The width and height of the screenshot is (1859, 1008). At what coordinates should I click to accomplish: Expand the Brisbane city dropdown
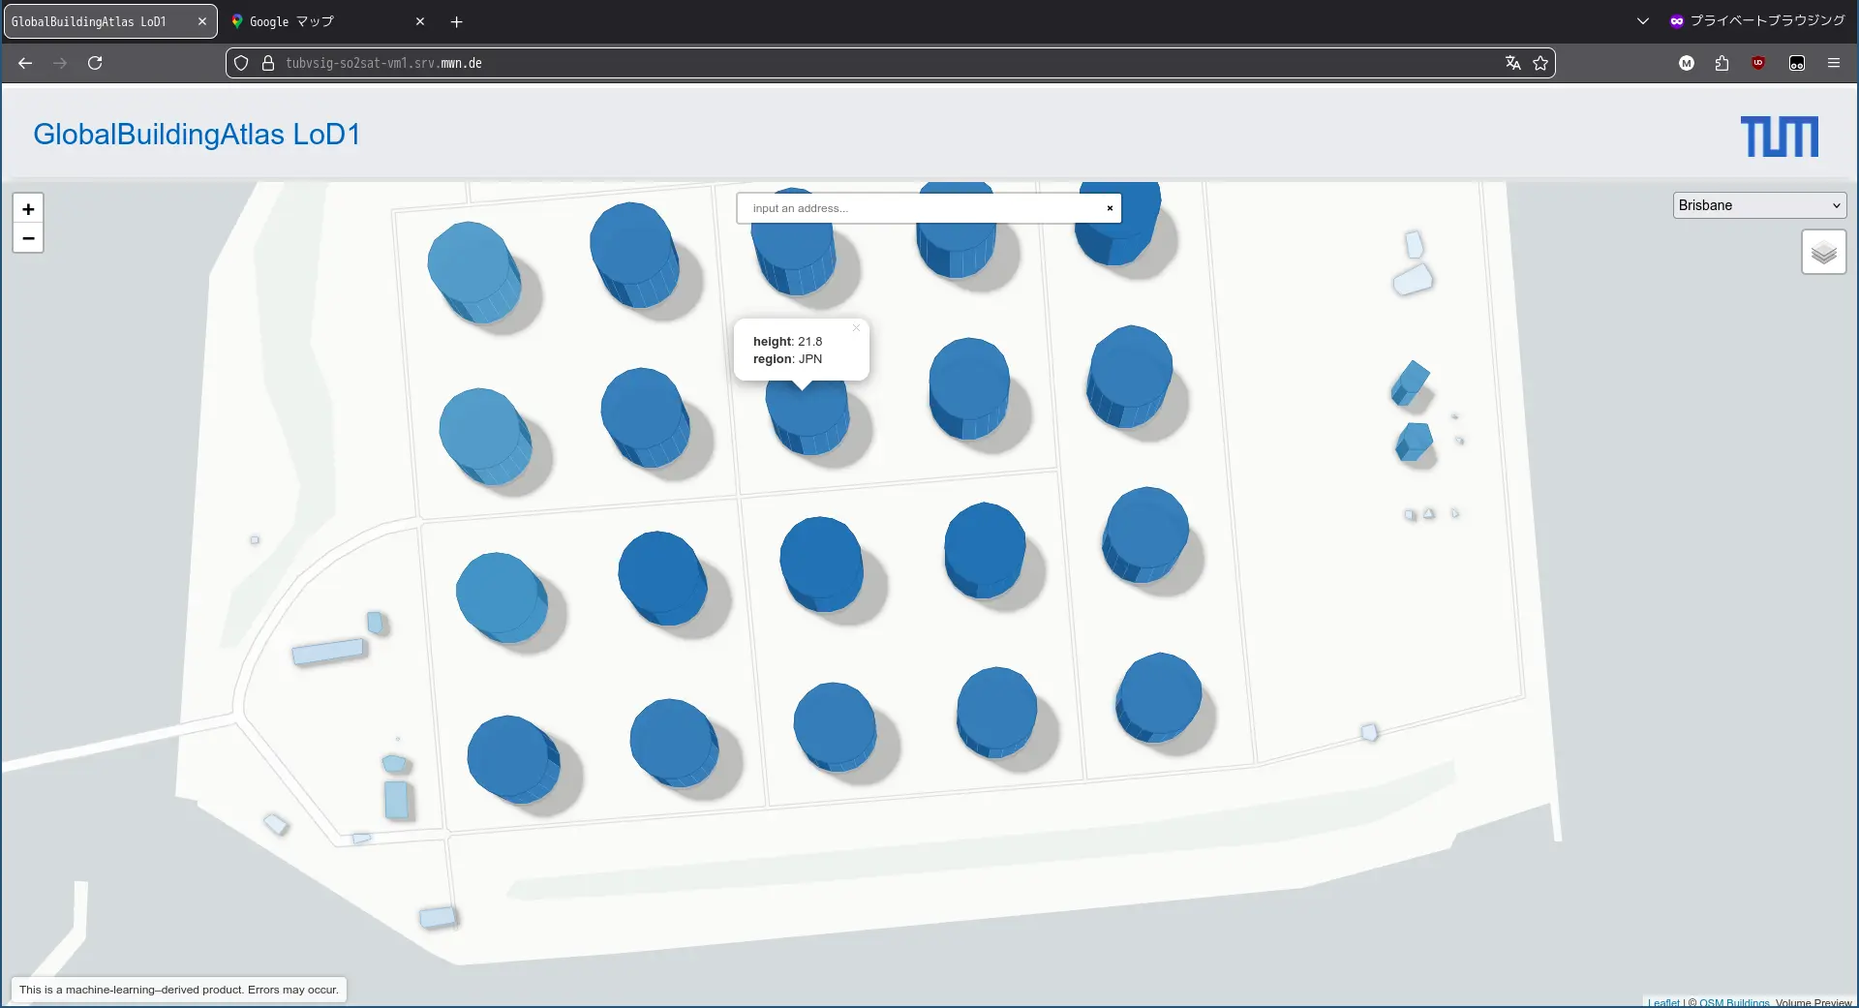point(1758,205)
